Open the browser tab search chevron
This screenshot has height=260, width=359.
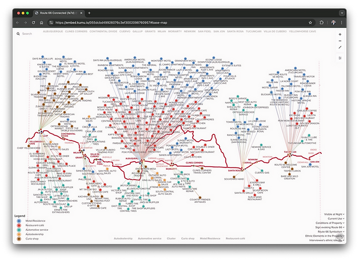(x=342, y=13)
